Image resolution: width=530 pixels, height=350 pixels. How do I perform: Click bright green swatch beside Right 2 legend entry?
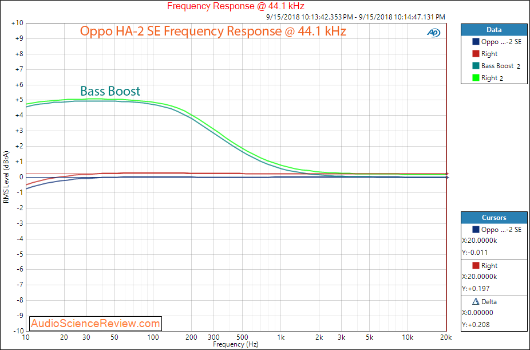click(476, 78)
